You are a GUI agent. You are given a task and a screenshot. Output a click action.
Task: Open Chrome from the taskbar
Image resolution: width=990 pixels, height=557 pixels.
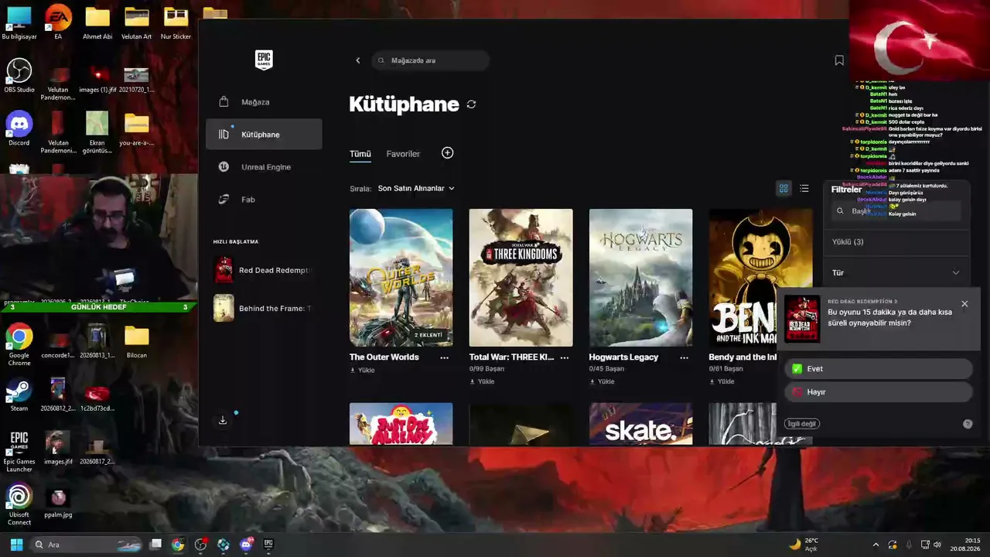[x=178, y=545]
